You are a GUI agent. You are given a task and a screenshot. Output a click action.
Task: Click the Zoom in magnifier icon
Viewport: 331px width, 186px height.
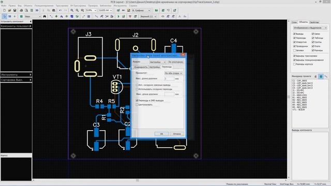click(72, 10)
